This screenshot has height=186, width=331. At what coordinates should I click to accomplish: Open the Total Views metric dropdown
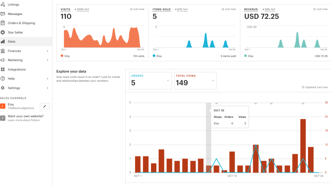coord(195,81)
